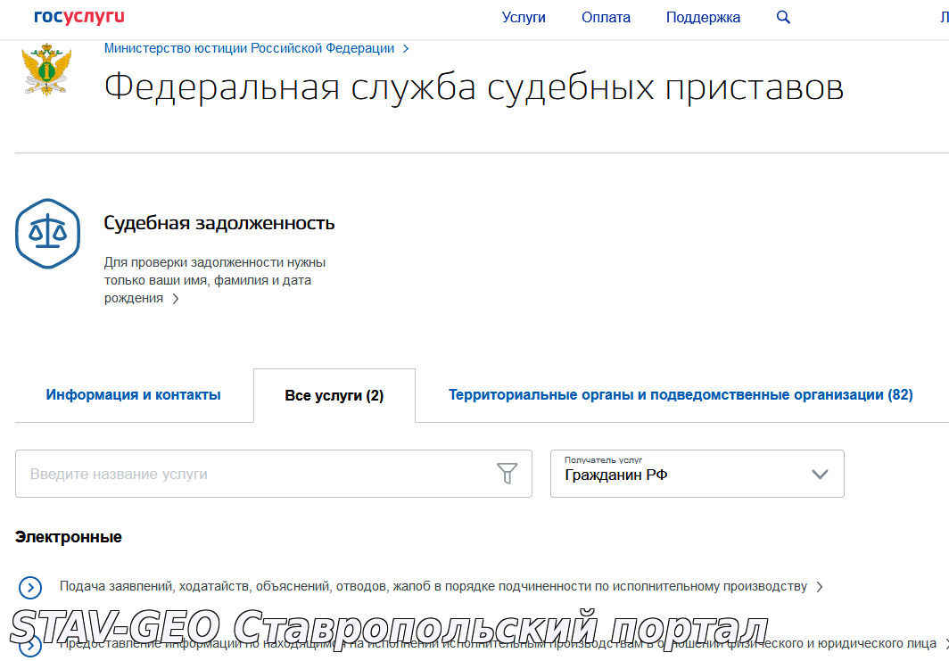The height and width of the screenshot is (661, 949).
Task: Open the Госуслуги logo home link
Action: point(78,17)
